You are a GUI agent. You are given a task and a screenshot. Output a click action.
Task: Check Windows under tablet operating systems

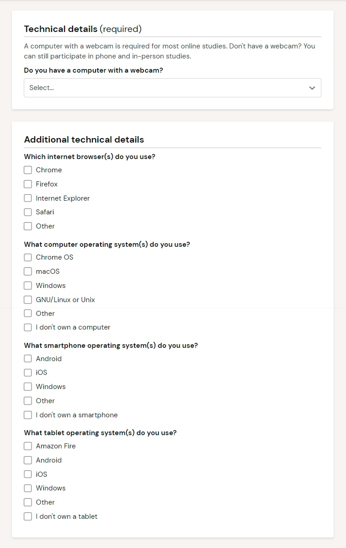(28, 488)
